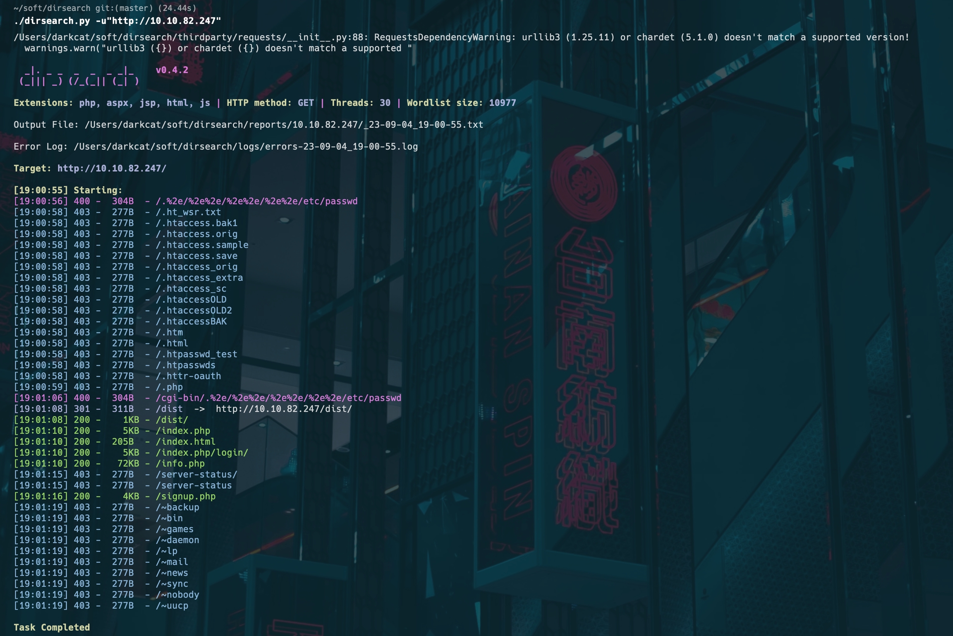Click the dirsearch.py command line text
Viewport: 953px width, 636px height.
tap(117, 21)
